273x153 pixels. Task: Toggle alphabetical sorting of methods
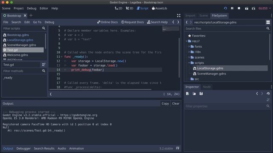coord(44,65)
